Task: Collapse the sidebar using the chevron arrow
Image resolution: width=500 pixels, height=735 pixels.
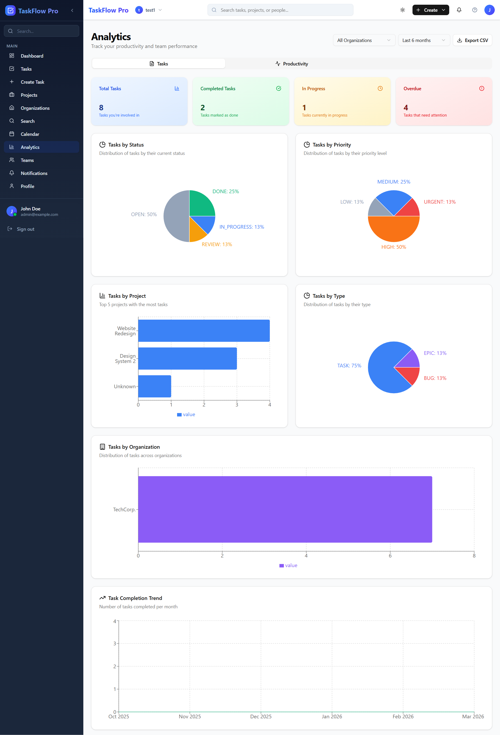Action: pyautogui.click(x=72, y=10)
